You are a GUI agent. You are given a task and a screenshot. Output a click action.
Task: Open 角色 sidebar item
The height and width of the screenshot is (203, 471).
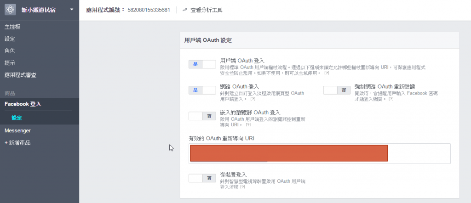tap(10, 51)
